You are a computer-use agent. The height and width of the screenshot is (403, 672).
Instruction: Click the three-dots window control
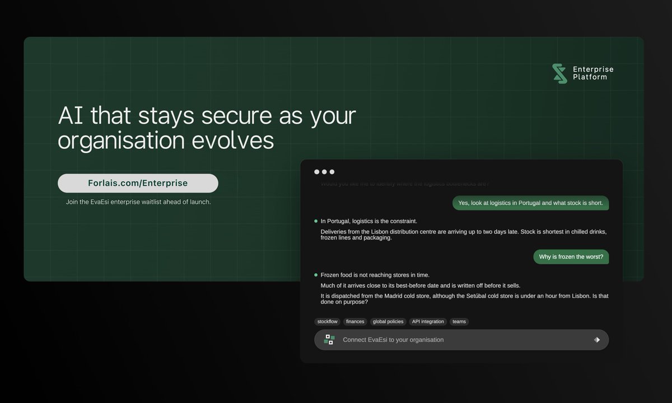pos(324,172)
